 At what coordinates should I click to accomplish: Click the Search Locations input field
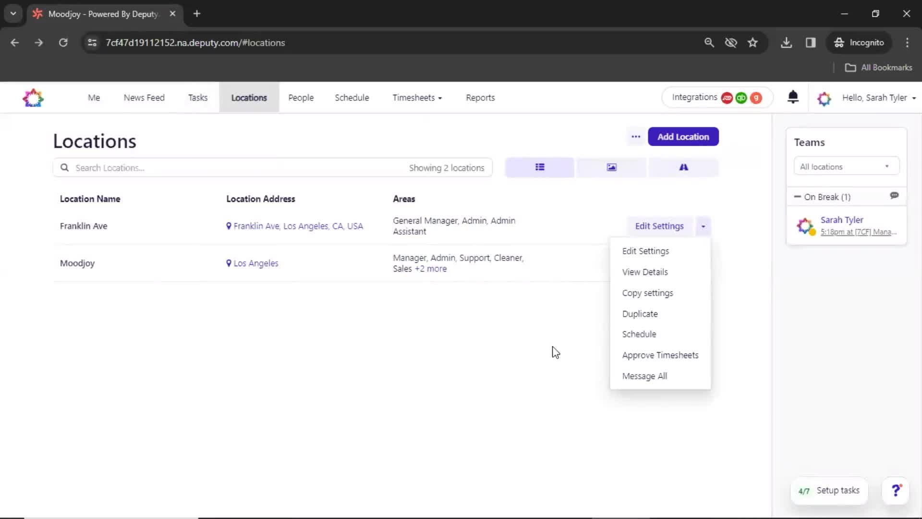click(272, 167)
